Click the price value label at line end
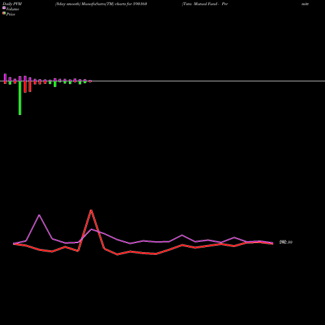Image resolution: width=325 pixels, height=325 pixels. [286, 242]
